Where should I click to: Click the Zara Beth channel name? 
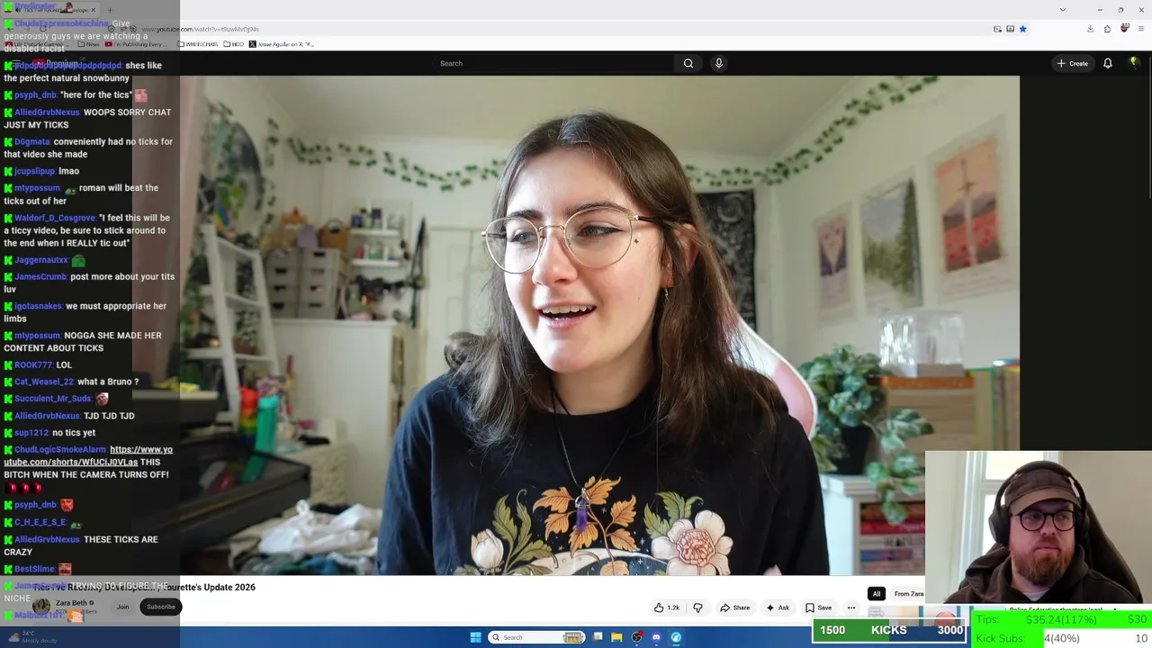[x=72, y=603]
